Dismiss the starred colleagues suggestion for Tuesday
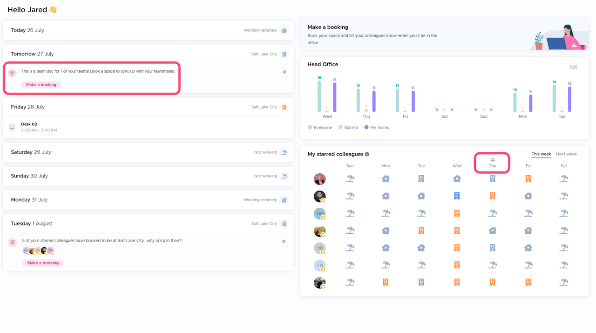The width and height of the screenshot is (596, 333). (284, 241)
